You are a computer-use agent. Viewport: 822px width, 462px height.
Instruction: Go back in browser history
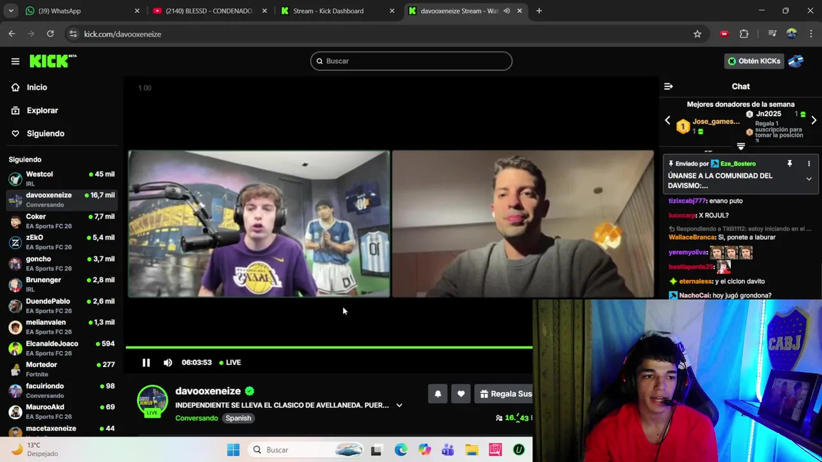12,34
